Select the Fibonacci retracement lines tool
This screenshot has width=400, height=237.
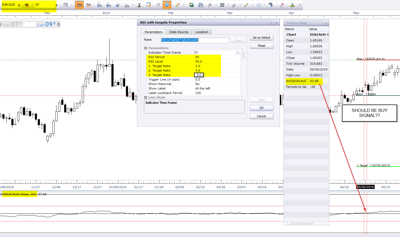click(x=222, y=5)
